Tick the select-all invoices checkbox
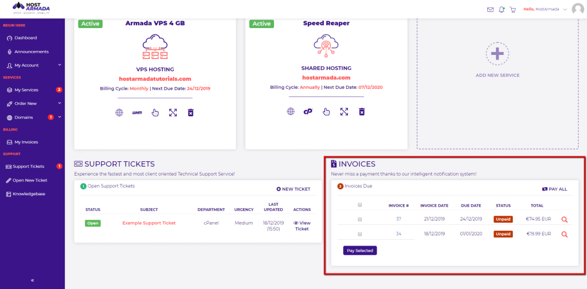 pos(360,205)
